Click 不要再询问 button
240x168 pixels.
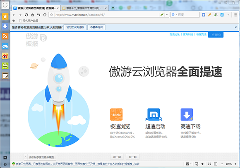pyautogui.click(x=96, y=27)
